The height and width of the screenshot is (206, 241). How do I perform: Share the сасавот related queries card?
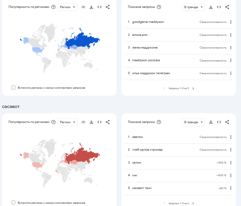pyautogui.click(x=227, y=122)
